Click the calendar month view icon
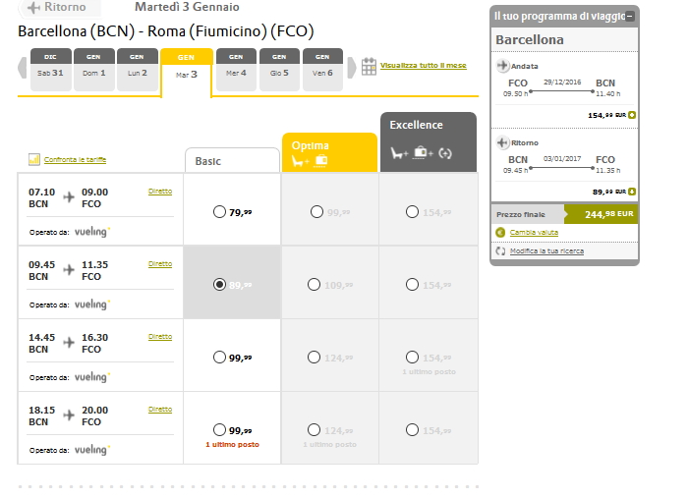688x498 pixels. point(369,67)
